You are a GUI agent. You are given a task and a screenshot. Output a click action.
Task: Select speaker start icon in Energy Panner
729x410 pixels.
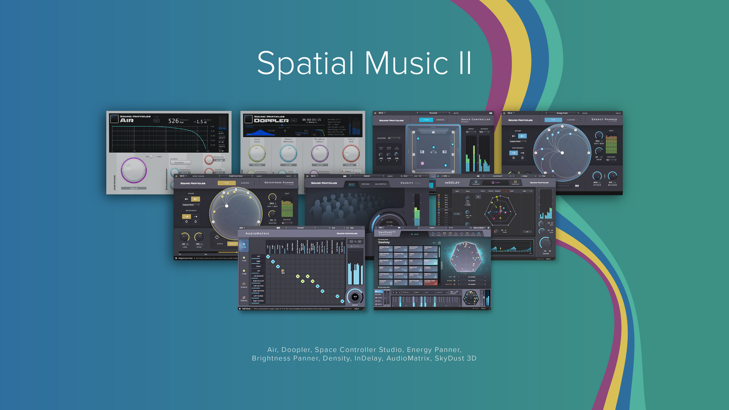513,136
